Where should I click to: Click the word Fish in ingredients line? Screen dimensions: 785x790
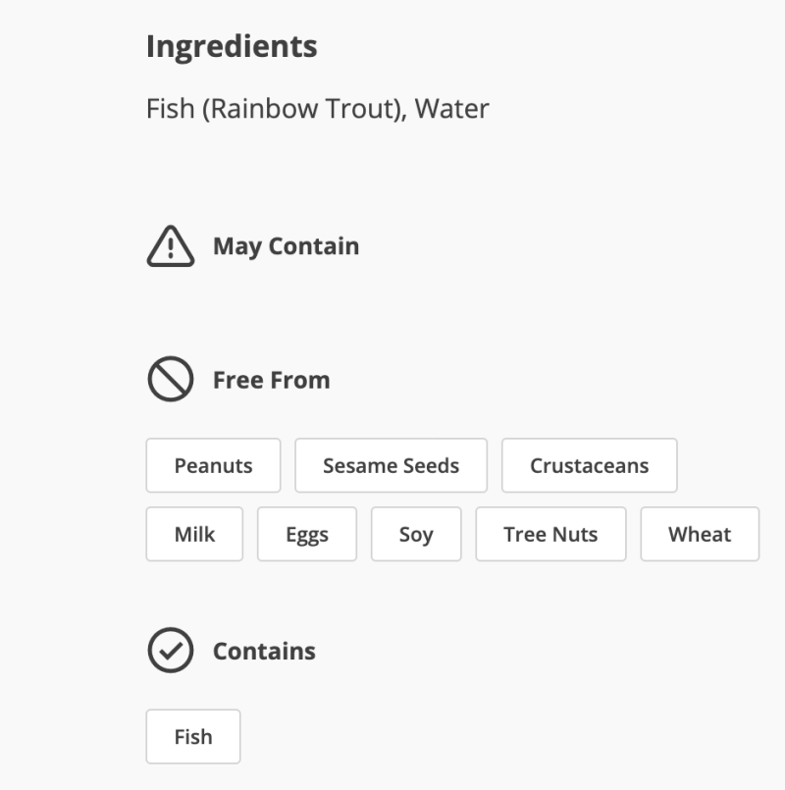pyautogui.click(x=170, y=108)
